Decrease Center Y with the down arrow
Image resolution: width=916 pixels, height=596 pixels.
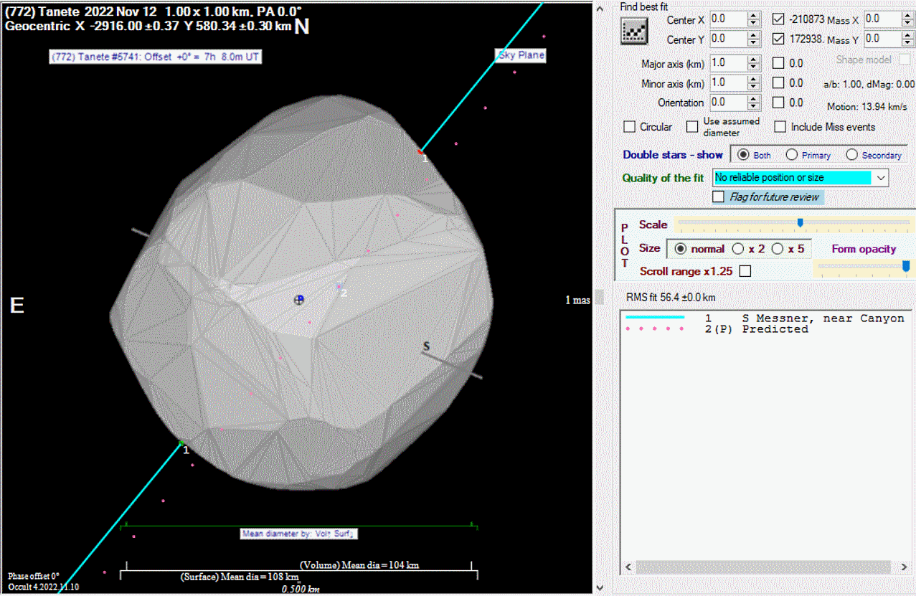click(753, 43)
